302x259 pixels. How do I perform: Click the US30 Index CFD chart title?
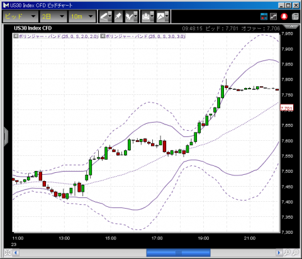[33, 28]
